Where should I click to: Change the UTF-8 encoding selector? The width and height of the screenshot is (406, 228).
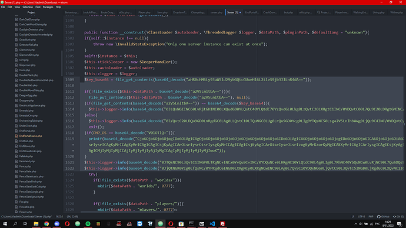point(361,217)
